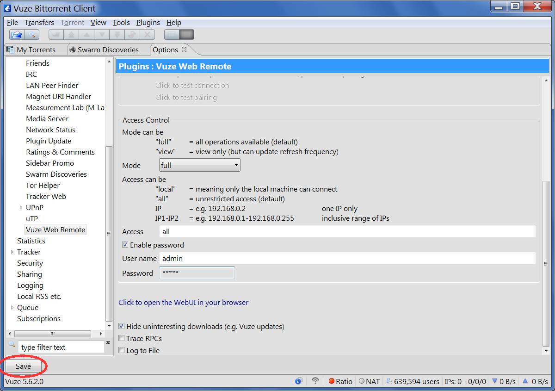The width and height of the screenshot is (555, 391).
Task: Select Statistics in options tree
Action: [31, 241]
